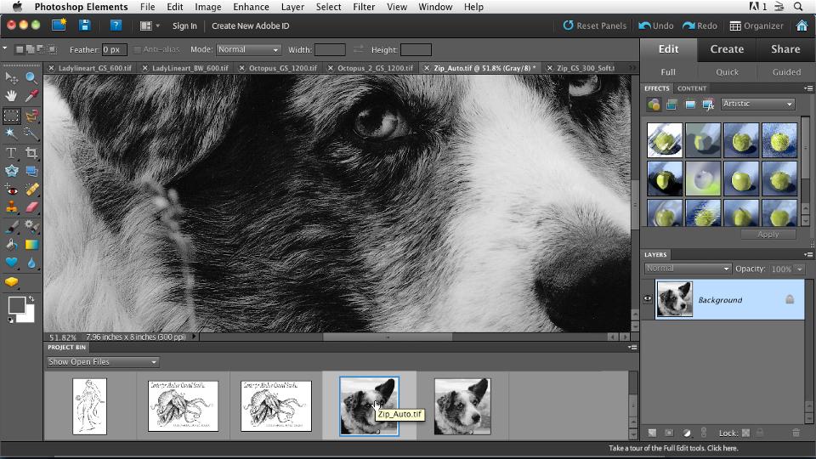Choose Intersect with selection mode button
816x459 pixels.
coord(52,49)
